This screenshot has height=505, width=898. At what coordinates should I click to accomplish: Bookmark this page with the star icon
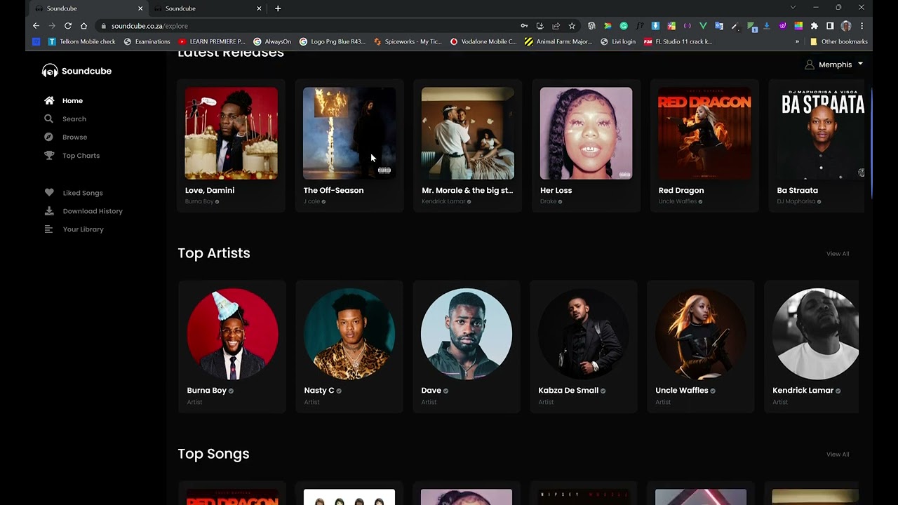[572, 26]
